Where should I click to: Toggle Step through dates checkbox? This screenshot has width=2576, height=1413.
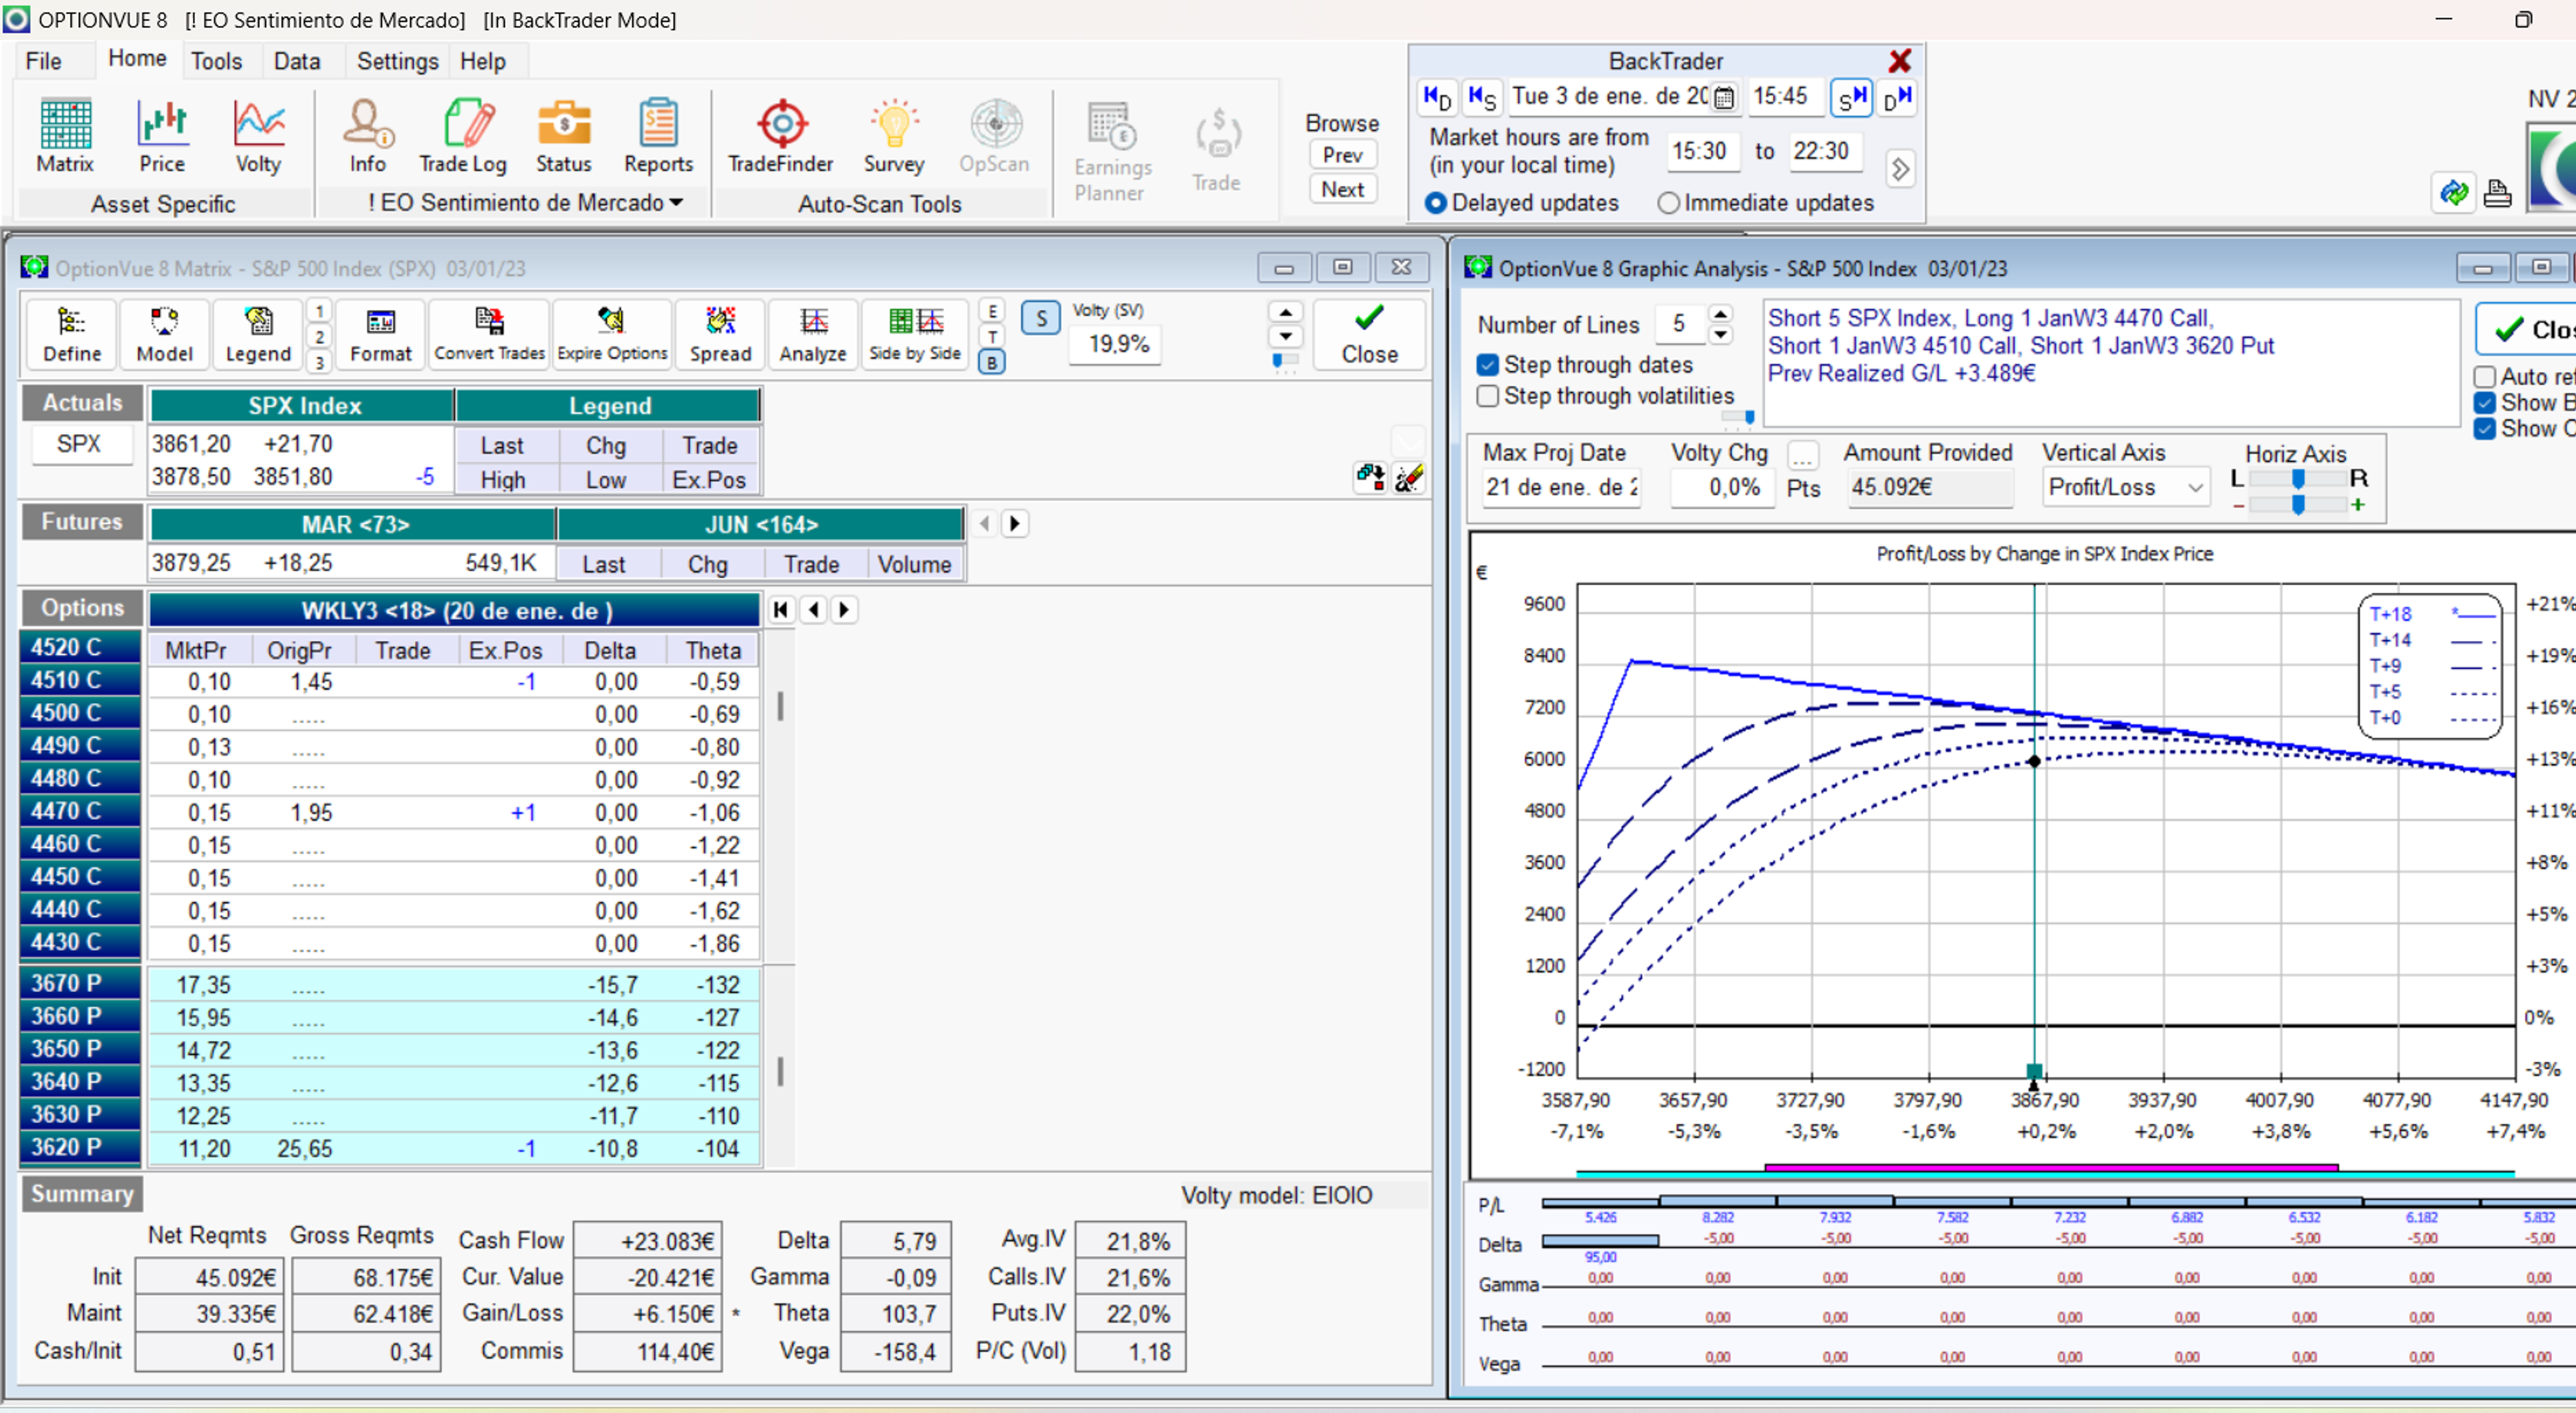tap(1488, 364)
